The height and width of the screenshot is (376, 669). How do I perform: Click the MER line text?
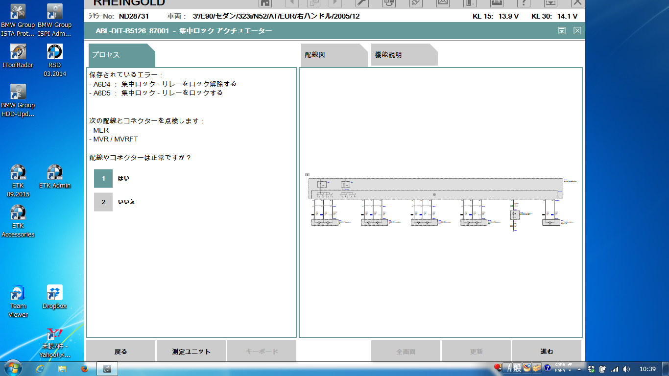[x=99, y=130]
